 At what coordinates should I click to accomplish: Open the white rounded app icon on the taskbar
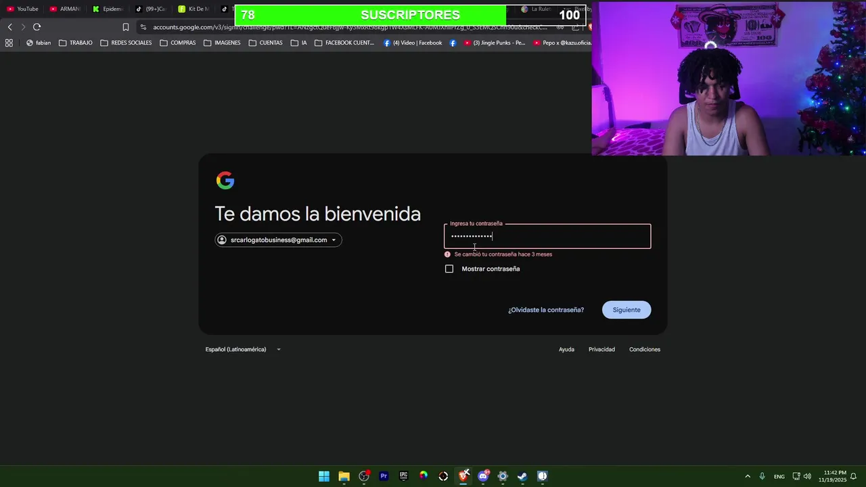click(x=542, y=476)
